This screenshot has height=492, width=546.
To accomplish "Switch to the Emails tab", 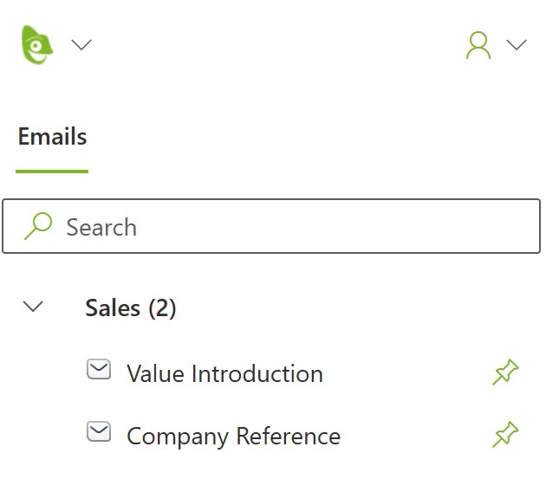I will tap(52, 137).
